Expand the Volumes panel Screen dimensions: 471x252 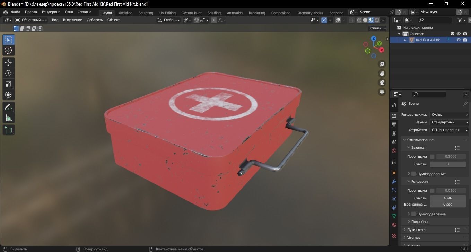pos(404,238)
